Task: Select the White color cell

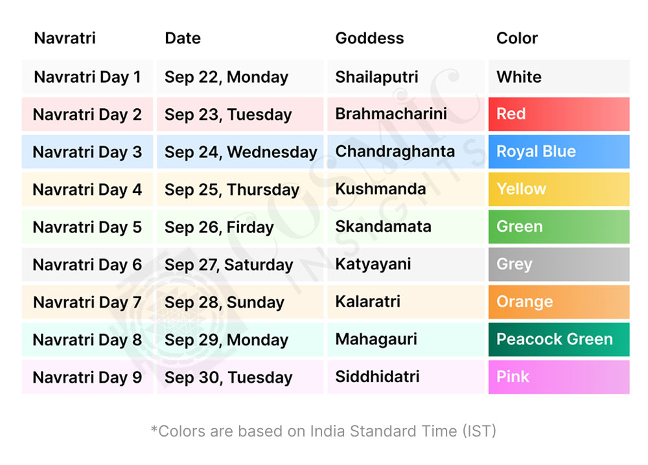Action: click(x=559, y=77)
